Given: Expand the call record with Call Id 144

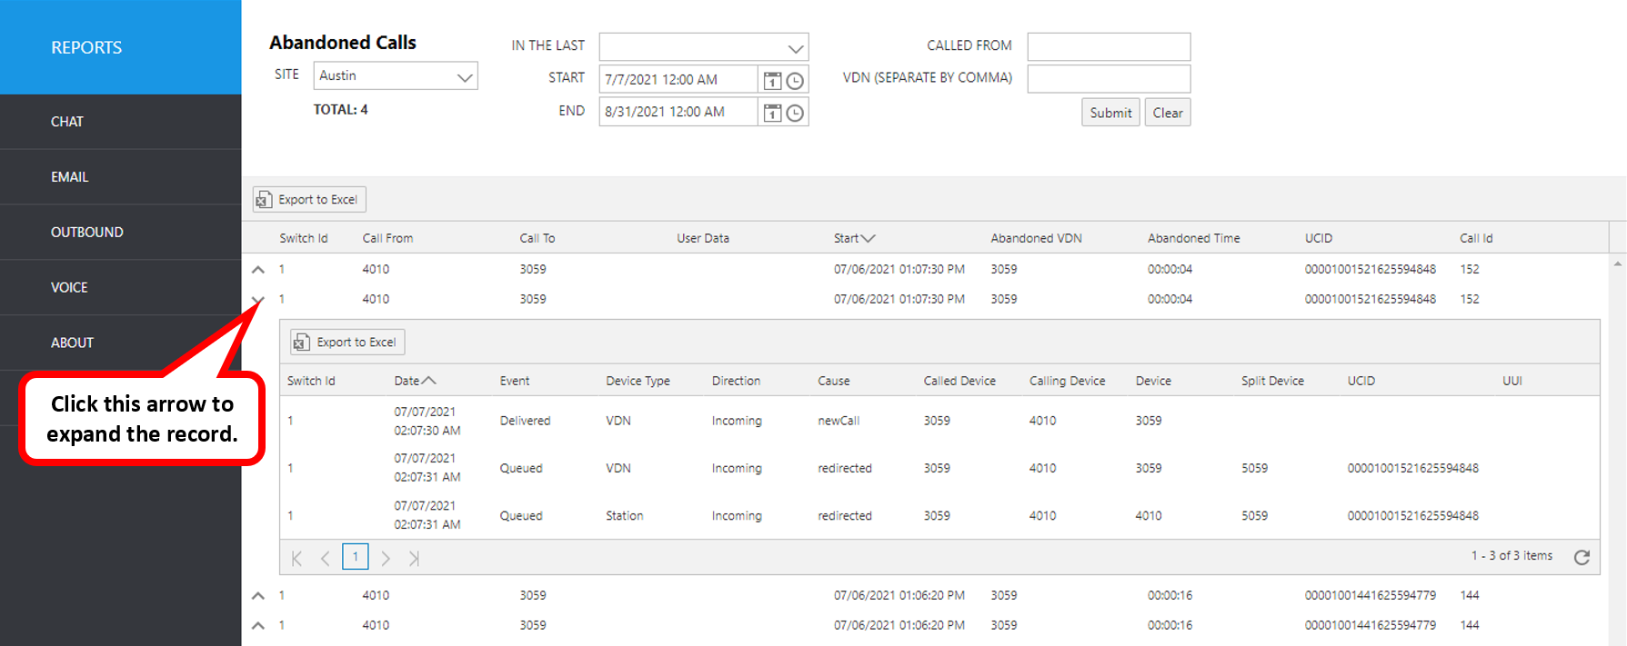Looking at the screenshot, I should pyautogui.click(x=258, y=596).
